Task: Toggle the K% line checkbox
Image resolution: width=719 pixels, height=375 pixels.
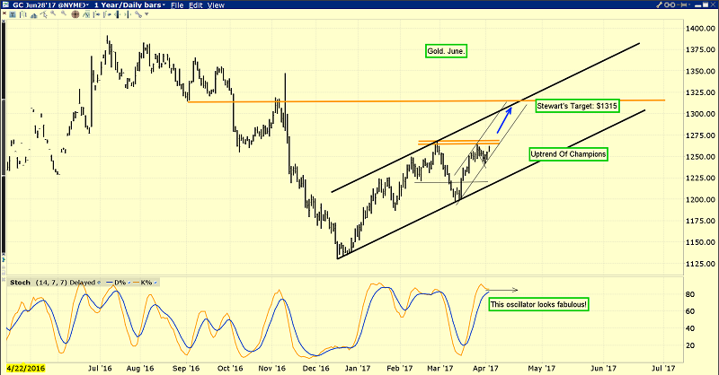Action: click(155, 283)
